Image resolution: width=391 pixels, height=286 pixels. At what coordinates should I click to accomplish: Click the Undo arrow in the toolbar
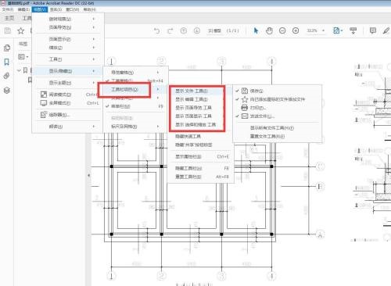coord(156,30)
